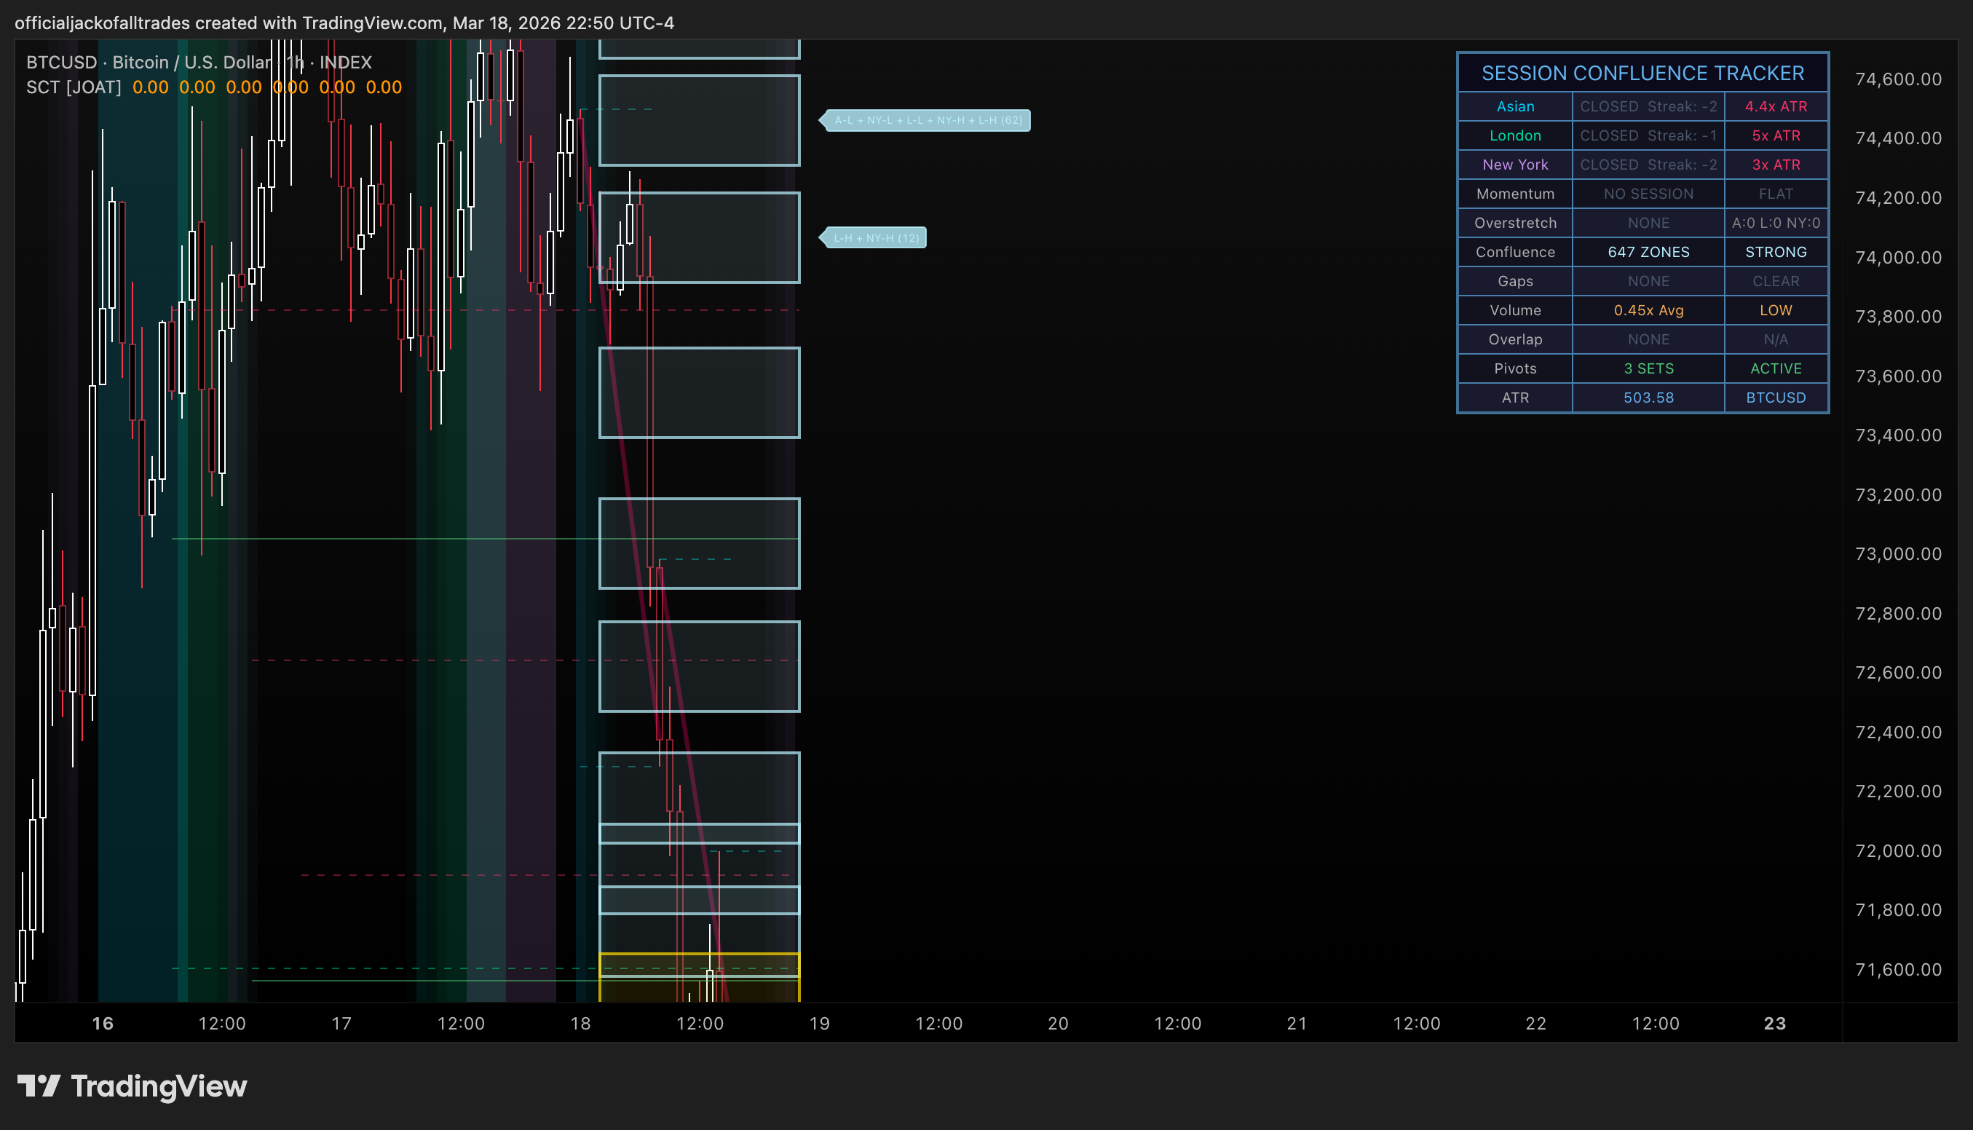Click the FLAT momentum status
1973x1130 pixels.
tap(1775, 193)
